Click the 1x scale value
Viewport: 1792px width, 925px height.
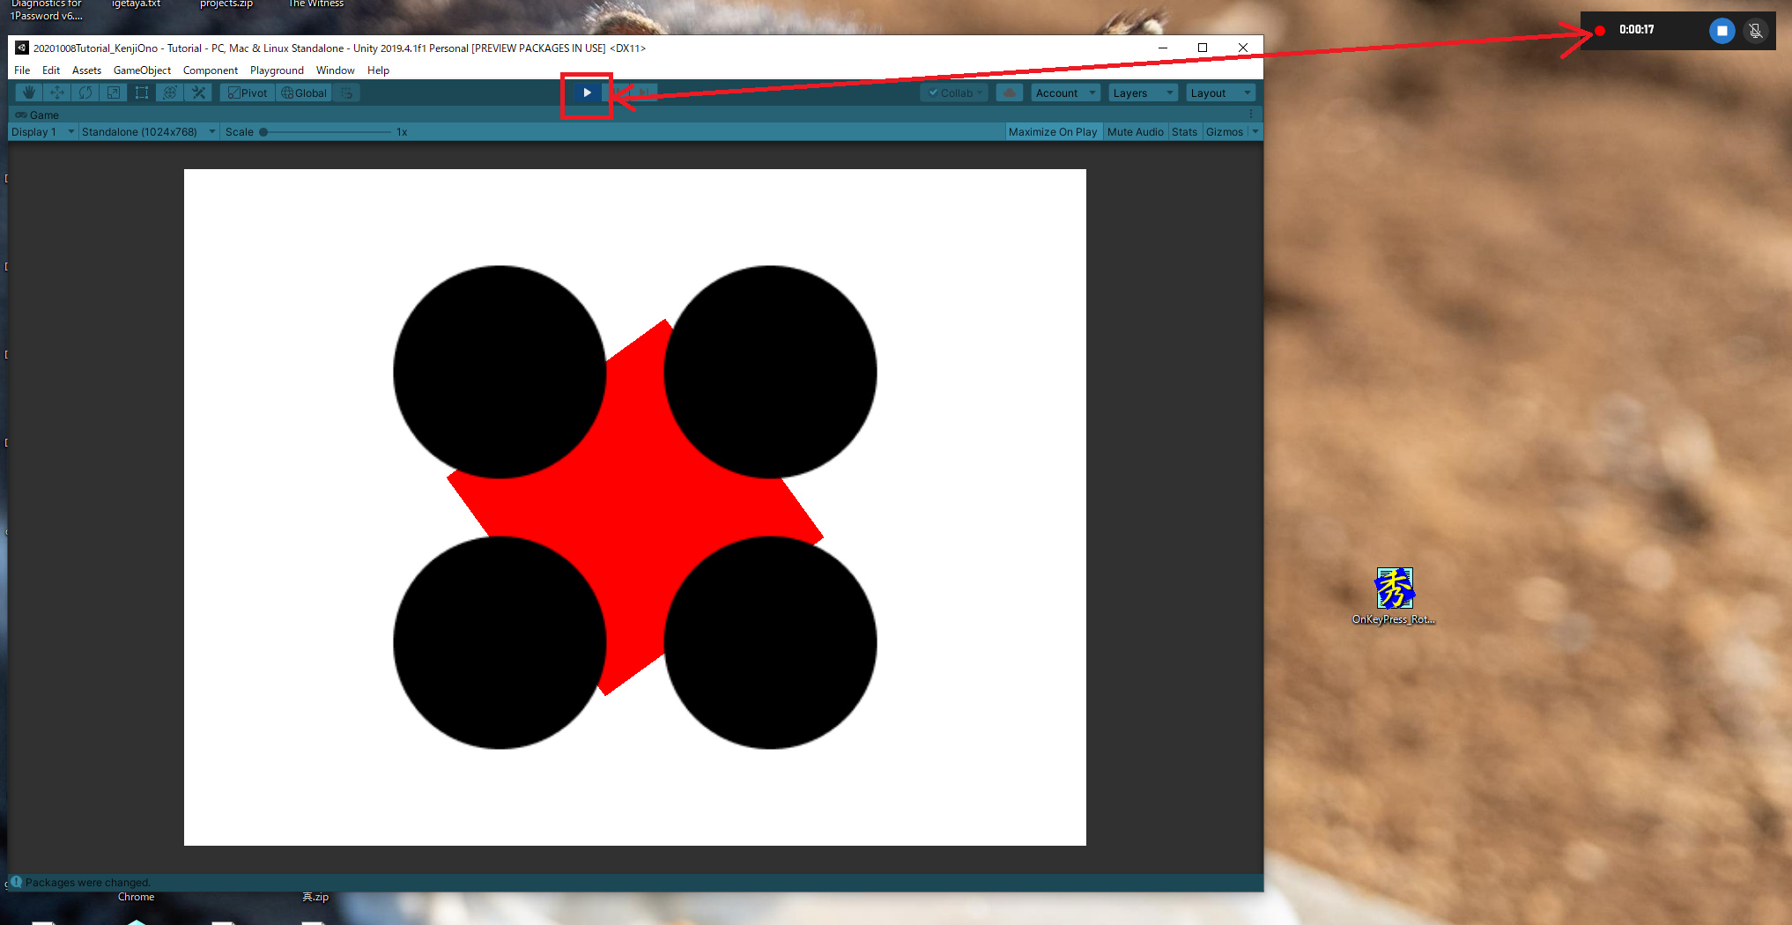(402, 132)
